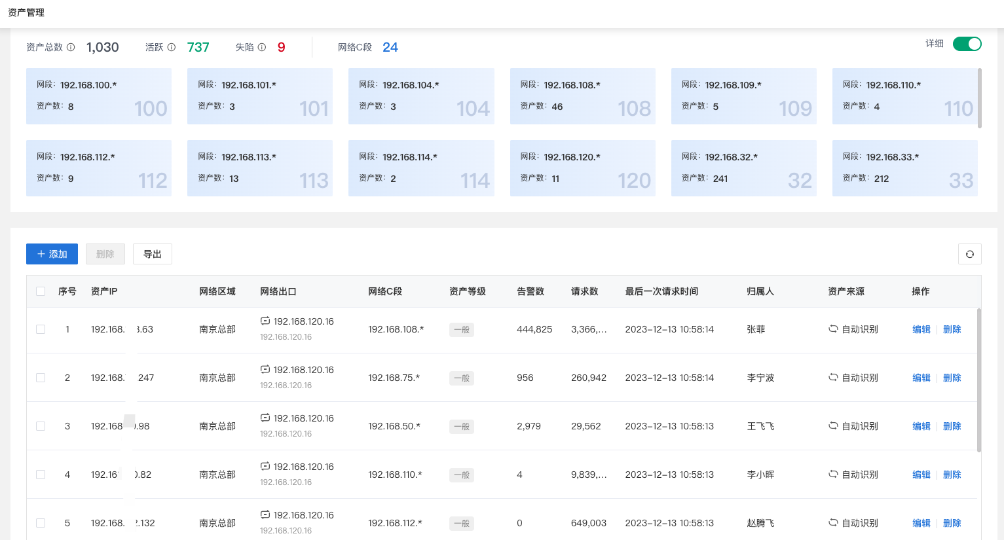Turn off the 详细 toggle switch
This screenshot has width=1004, height=540.
pos(967,44)
